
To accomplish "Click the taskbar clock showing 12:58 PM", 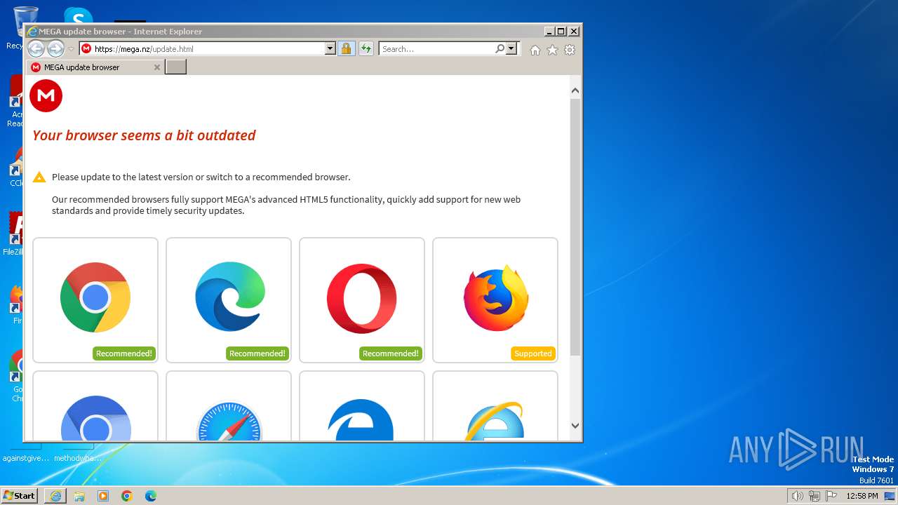I will click(862, 496).
